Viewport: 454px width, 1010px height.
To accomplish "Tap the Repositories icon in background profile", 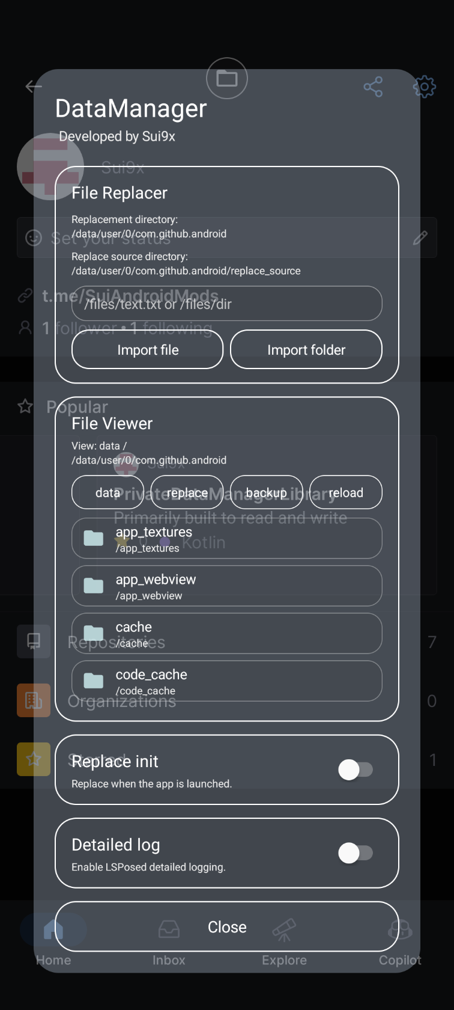I will pyautogui.click(x=34, y=641).
